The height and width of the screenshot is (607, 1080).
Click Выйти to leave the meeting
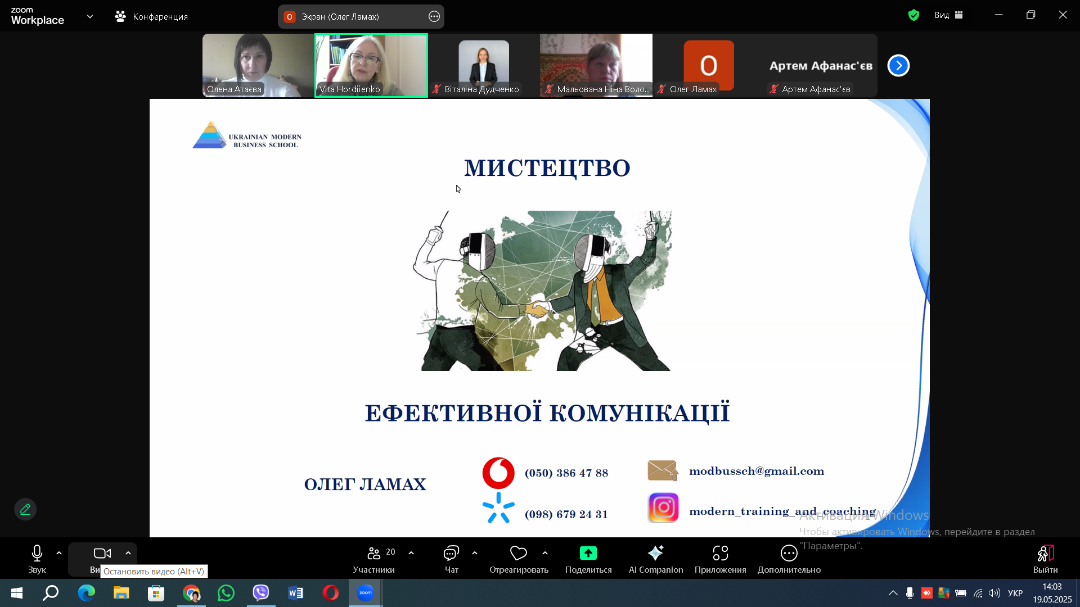coord(1045,559)
